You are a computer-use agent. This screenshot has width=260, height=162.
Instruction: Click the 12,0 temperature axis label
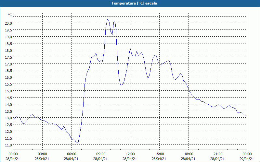pos(8,132)
